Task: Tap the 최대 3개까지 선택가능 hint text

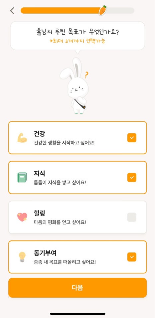Action: click(x=77, y=41)
